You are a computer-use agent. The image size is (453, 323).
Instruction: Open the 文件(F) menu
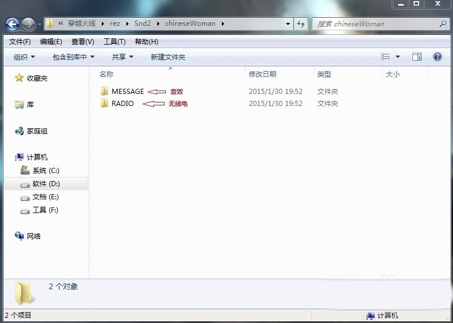click(19, 42)
